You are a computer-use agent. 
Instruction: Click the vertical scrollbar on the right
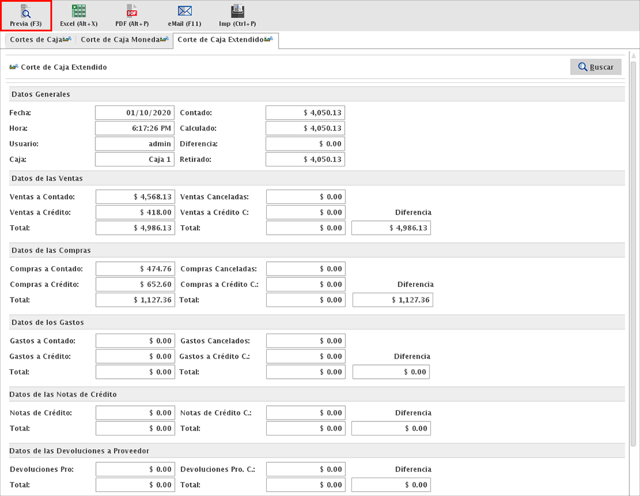coord(633,249)
